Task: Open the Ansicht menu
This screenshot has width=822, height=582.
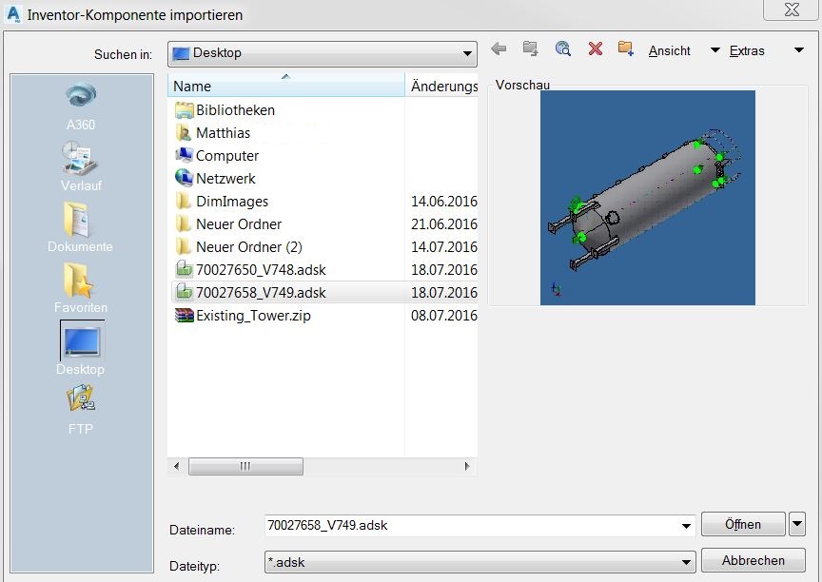Action: click(x=670, y=50)
